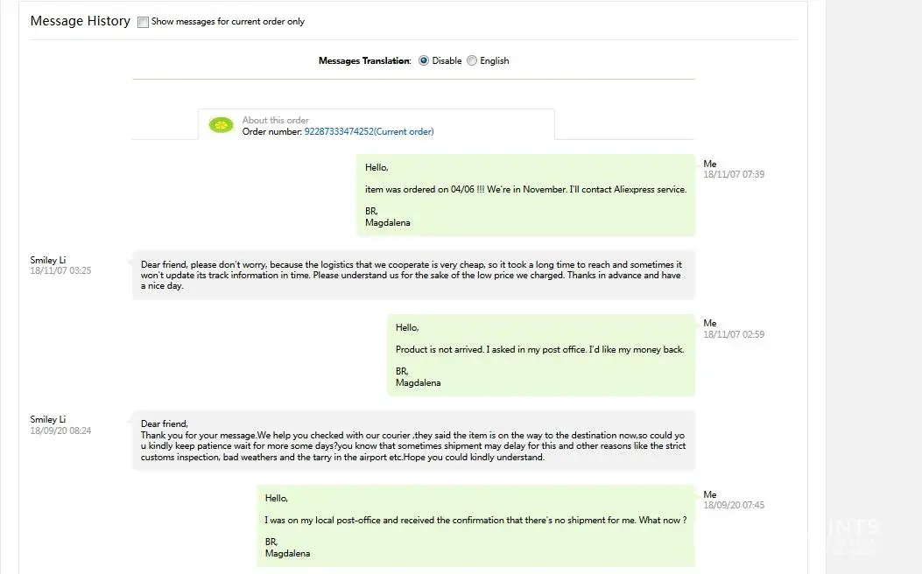Choose the English translation radio option
The height and width of the screenshot is (574, 922).
click(472, 61)
